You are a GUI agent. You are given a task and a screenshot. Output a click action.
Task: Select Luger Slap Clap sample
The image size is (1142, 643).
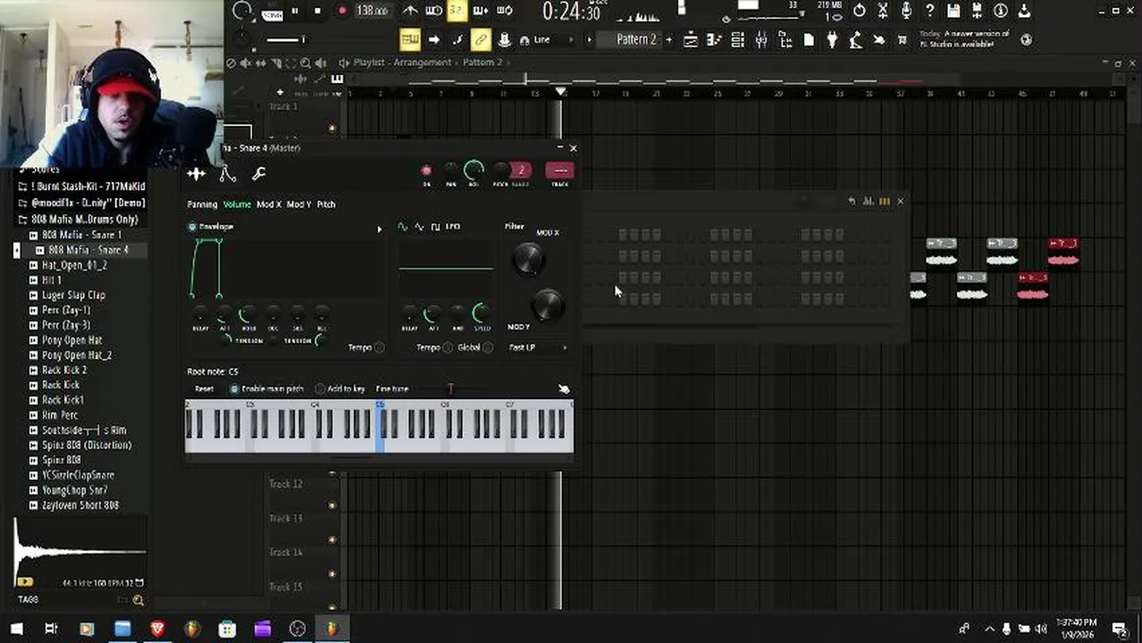pos(73,295)
